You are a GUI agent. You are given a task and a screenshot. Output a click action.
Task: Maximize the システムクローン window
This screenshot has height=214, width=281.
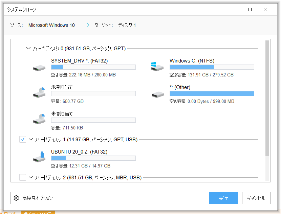point(250,10)
